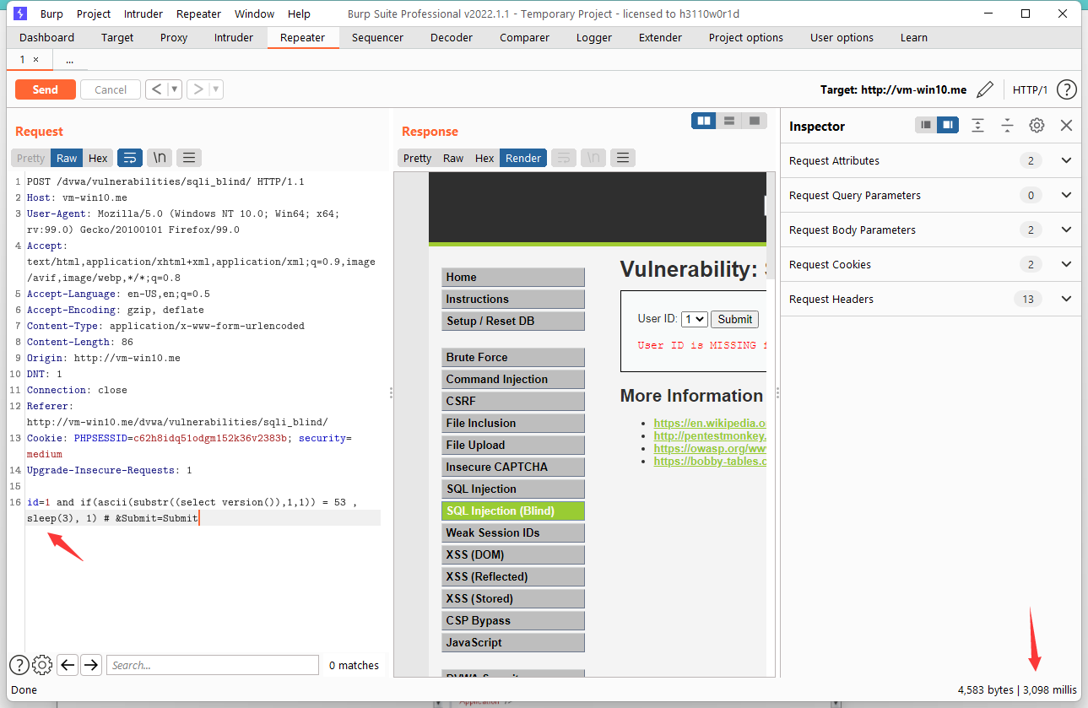Send the request

(x=46, y=89)
